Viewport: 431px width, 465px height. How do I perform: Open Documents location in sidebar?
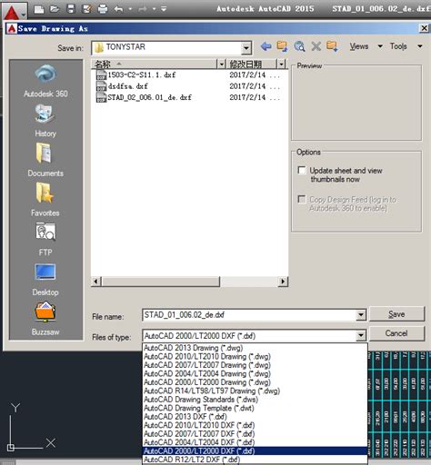click(45, 160)
